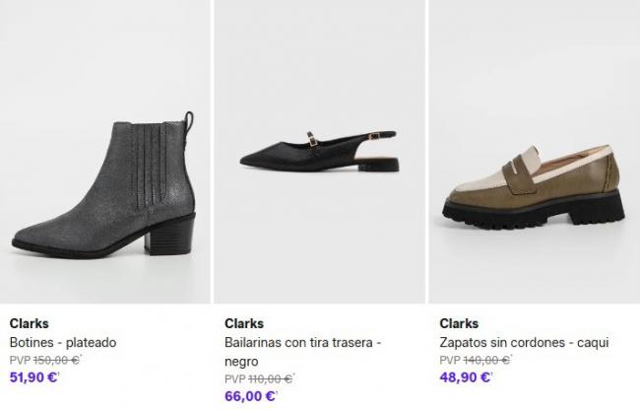Click the crossed-out 150,00 € price
This screenshot has height=410, width=640.
point(56,360)
